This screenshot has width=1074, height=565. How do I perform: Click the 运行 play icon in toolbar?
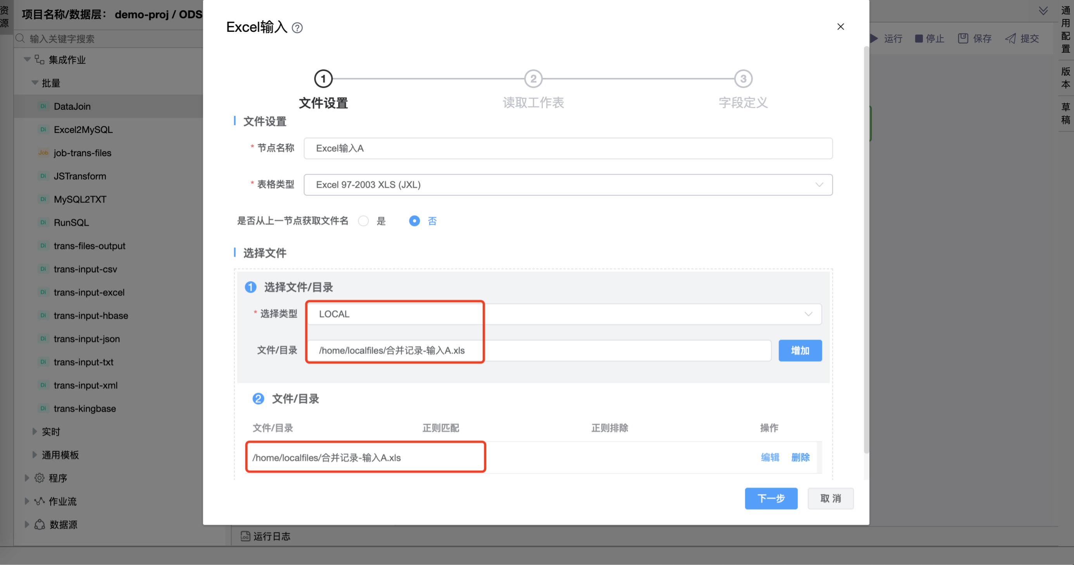coord(874,38)
